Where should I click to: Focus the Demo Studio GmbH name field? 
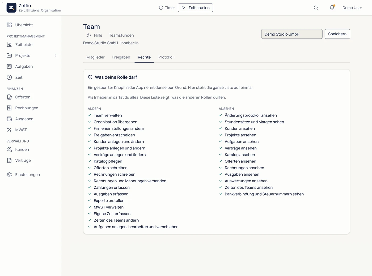point(292,34)
